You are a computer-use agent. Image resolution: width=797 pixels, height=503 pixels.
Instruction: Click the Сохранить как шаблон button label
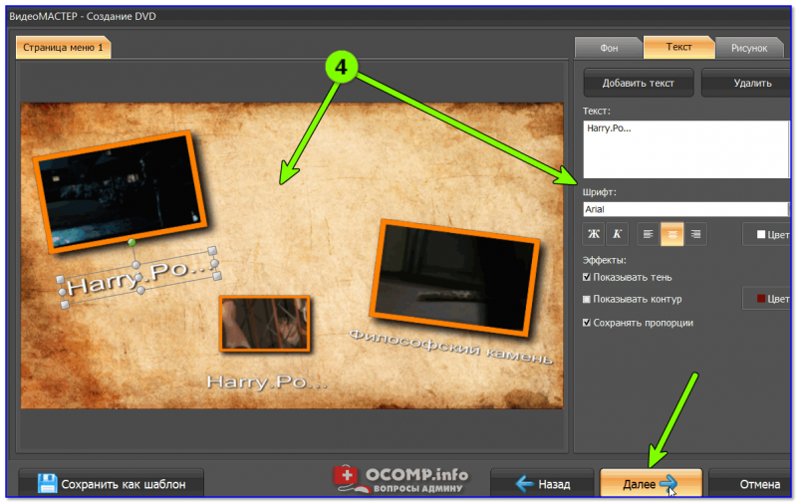point(124,484)
